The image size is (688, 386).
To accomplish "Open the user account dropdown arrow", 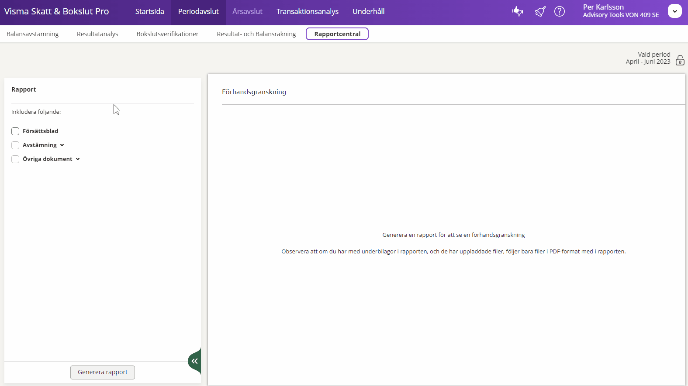I will pyautogui.click(x=674, y=11).
